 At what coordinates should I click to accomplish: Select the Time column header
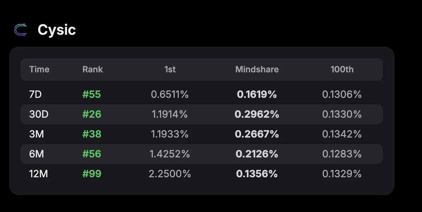point(39,69)
